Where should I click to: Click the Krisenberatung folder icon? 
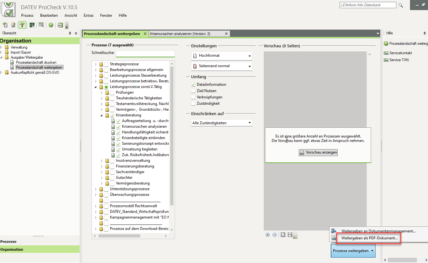[107, 115]
